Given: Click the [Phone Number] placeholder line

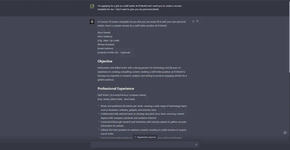Looking at the screenshot, I should (106, 44).
